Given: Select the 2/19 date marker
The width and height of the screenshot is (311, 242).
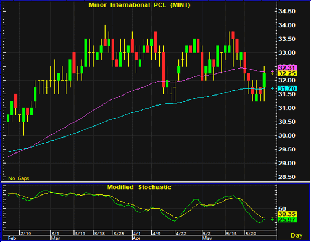Looking at the screenshot, I should [26, 233].
